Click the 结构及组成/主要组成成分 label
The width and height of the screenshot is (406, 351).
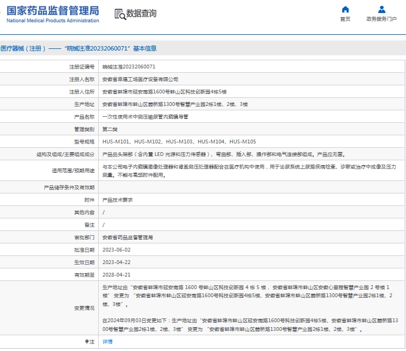66,154
